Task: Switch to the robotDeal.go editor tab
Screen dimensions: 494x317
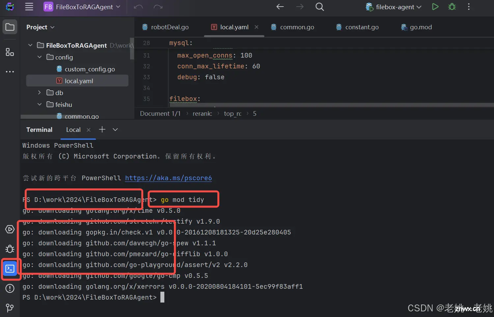Action: pyautogui.click(x=165, y=27)
